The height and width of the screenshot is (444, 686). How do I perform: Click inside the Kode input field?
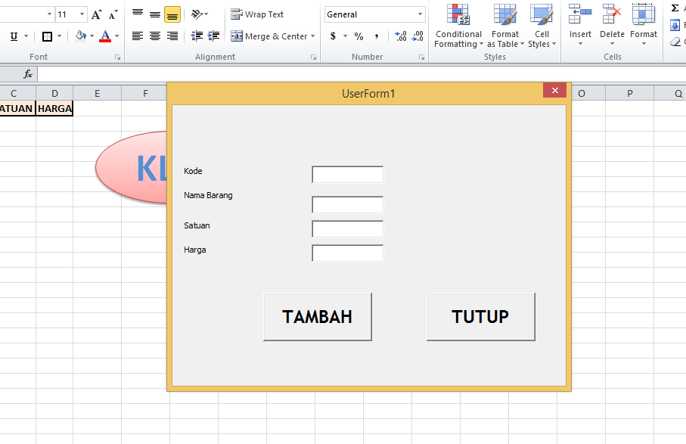[346, 174]
